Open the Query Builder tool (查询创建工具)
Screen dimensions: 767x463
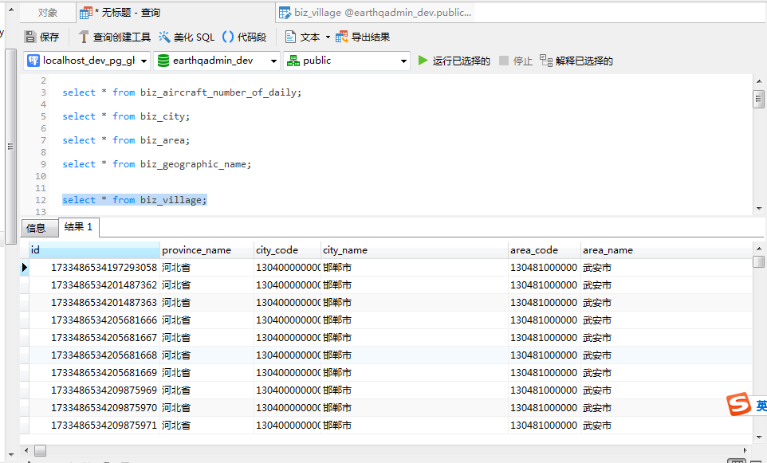(115, 37)
